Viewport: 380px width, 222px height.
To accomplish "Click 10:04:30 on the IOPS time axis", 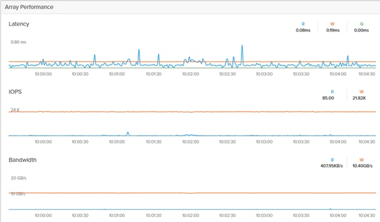I will (366, 142).
